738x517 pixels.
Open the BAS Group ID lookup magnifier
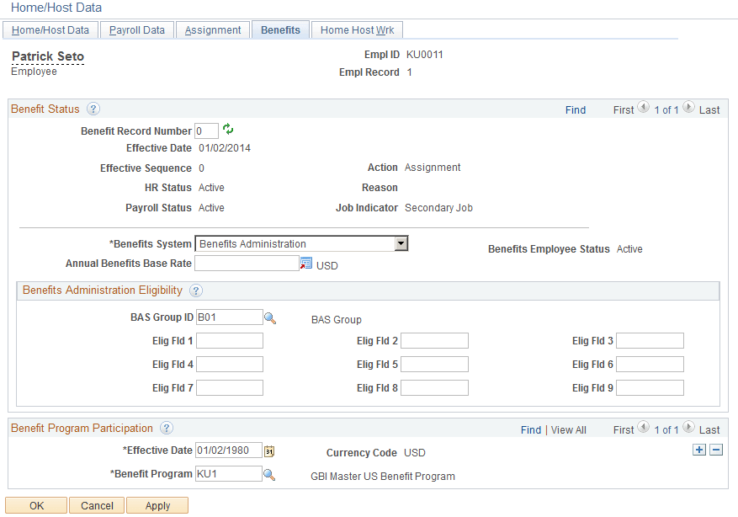point(271,317)
